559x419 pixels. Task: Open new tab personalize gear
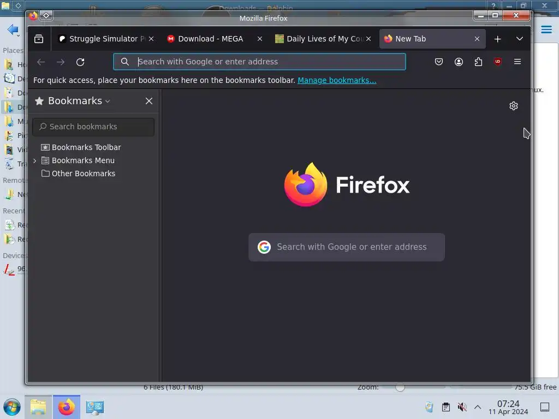(x=513, y=106)
